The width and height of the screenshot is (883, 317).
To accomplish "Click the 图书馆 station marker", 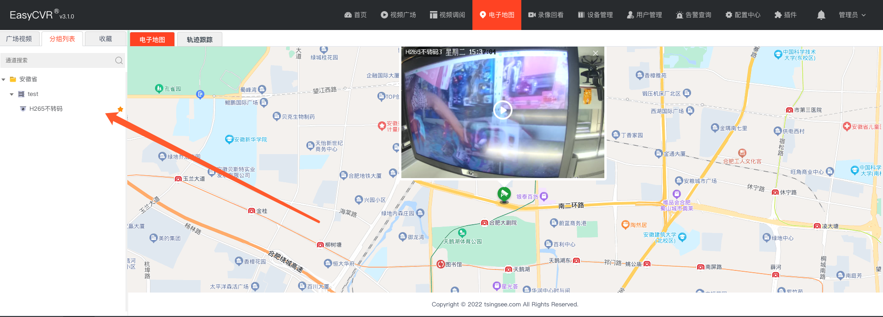I will tap(441, 264).
